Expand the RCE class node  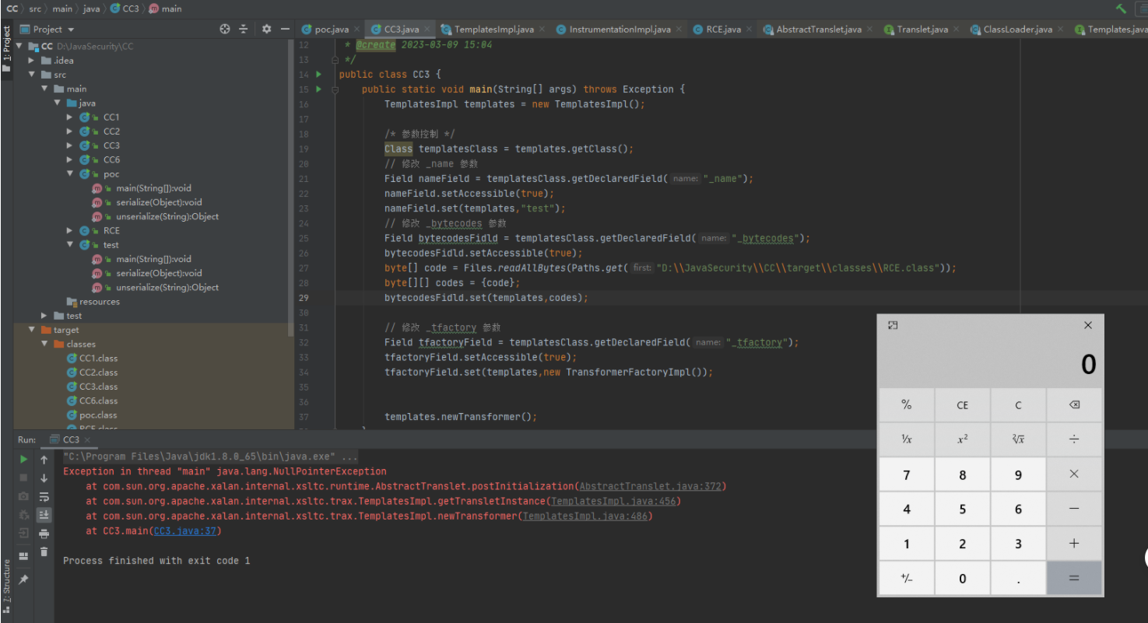click(69, 230)
